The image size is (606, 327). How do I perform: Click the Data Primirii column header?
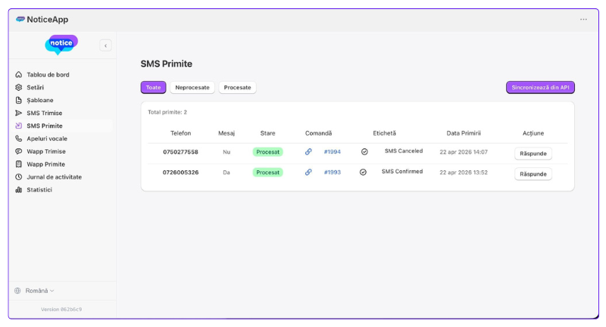(x=464, y=133)
